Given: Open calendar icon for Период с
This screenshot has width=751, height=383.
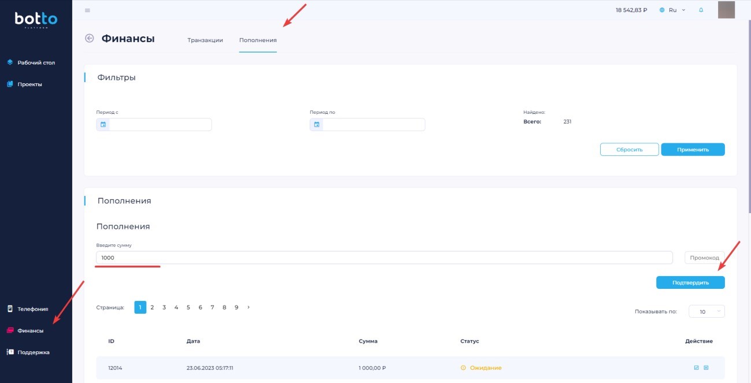Looking at the screenshot, I should (x=103, y=125).
